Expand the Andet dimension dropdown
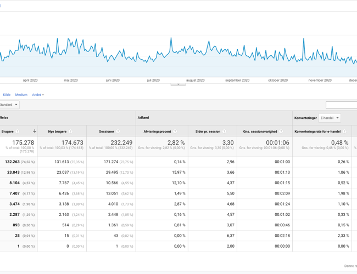Viewport: 357px width, 274px height. [38, 95]
